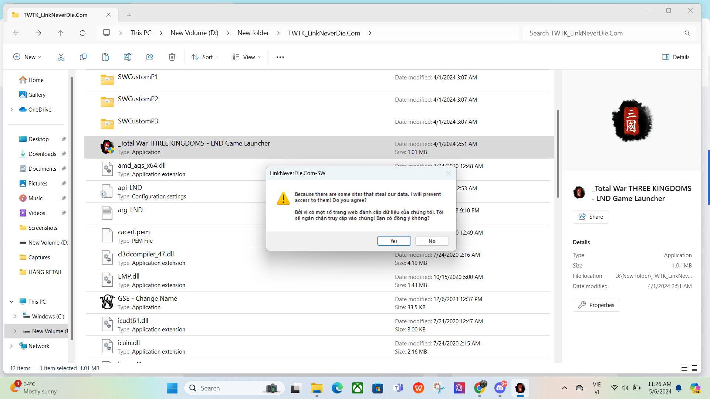Switch to large thumbnails view icon
710x399 pixels.
pos(694,368)
